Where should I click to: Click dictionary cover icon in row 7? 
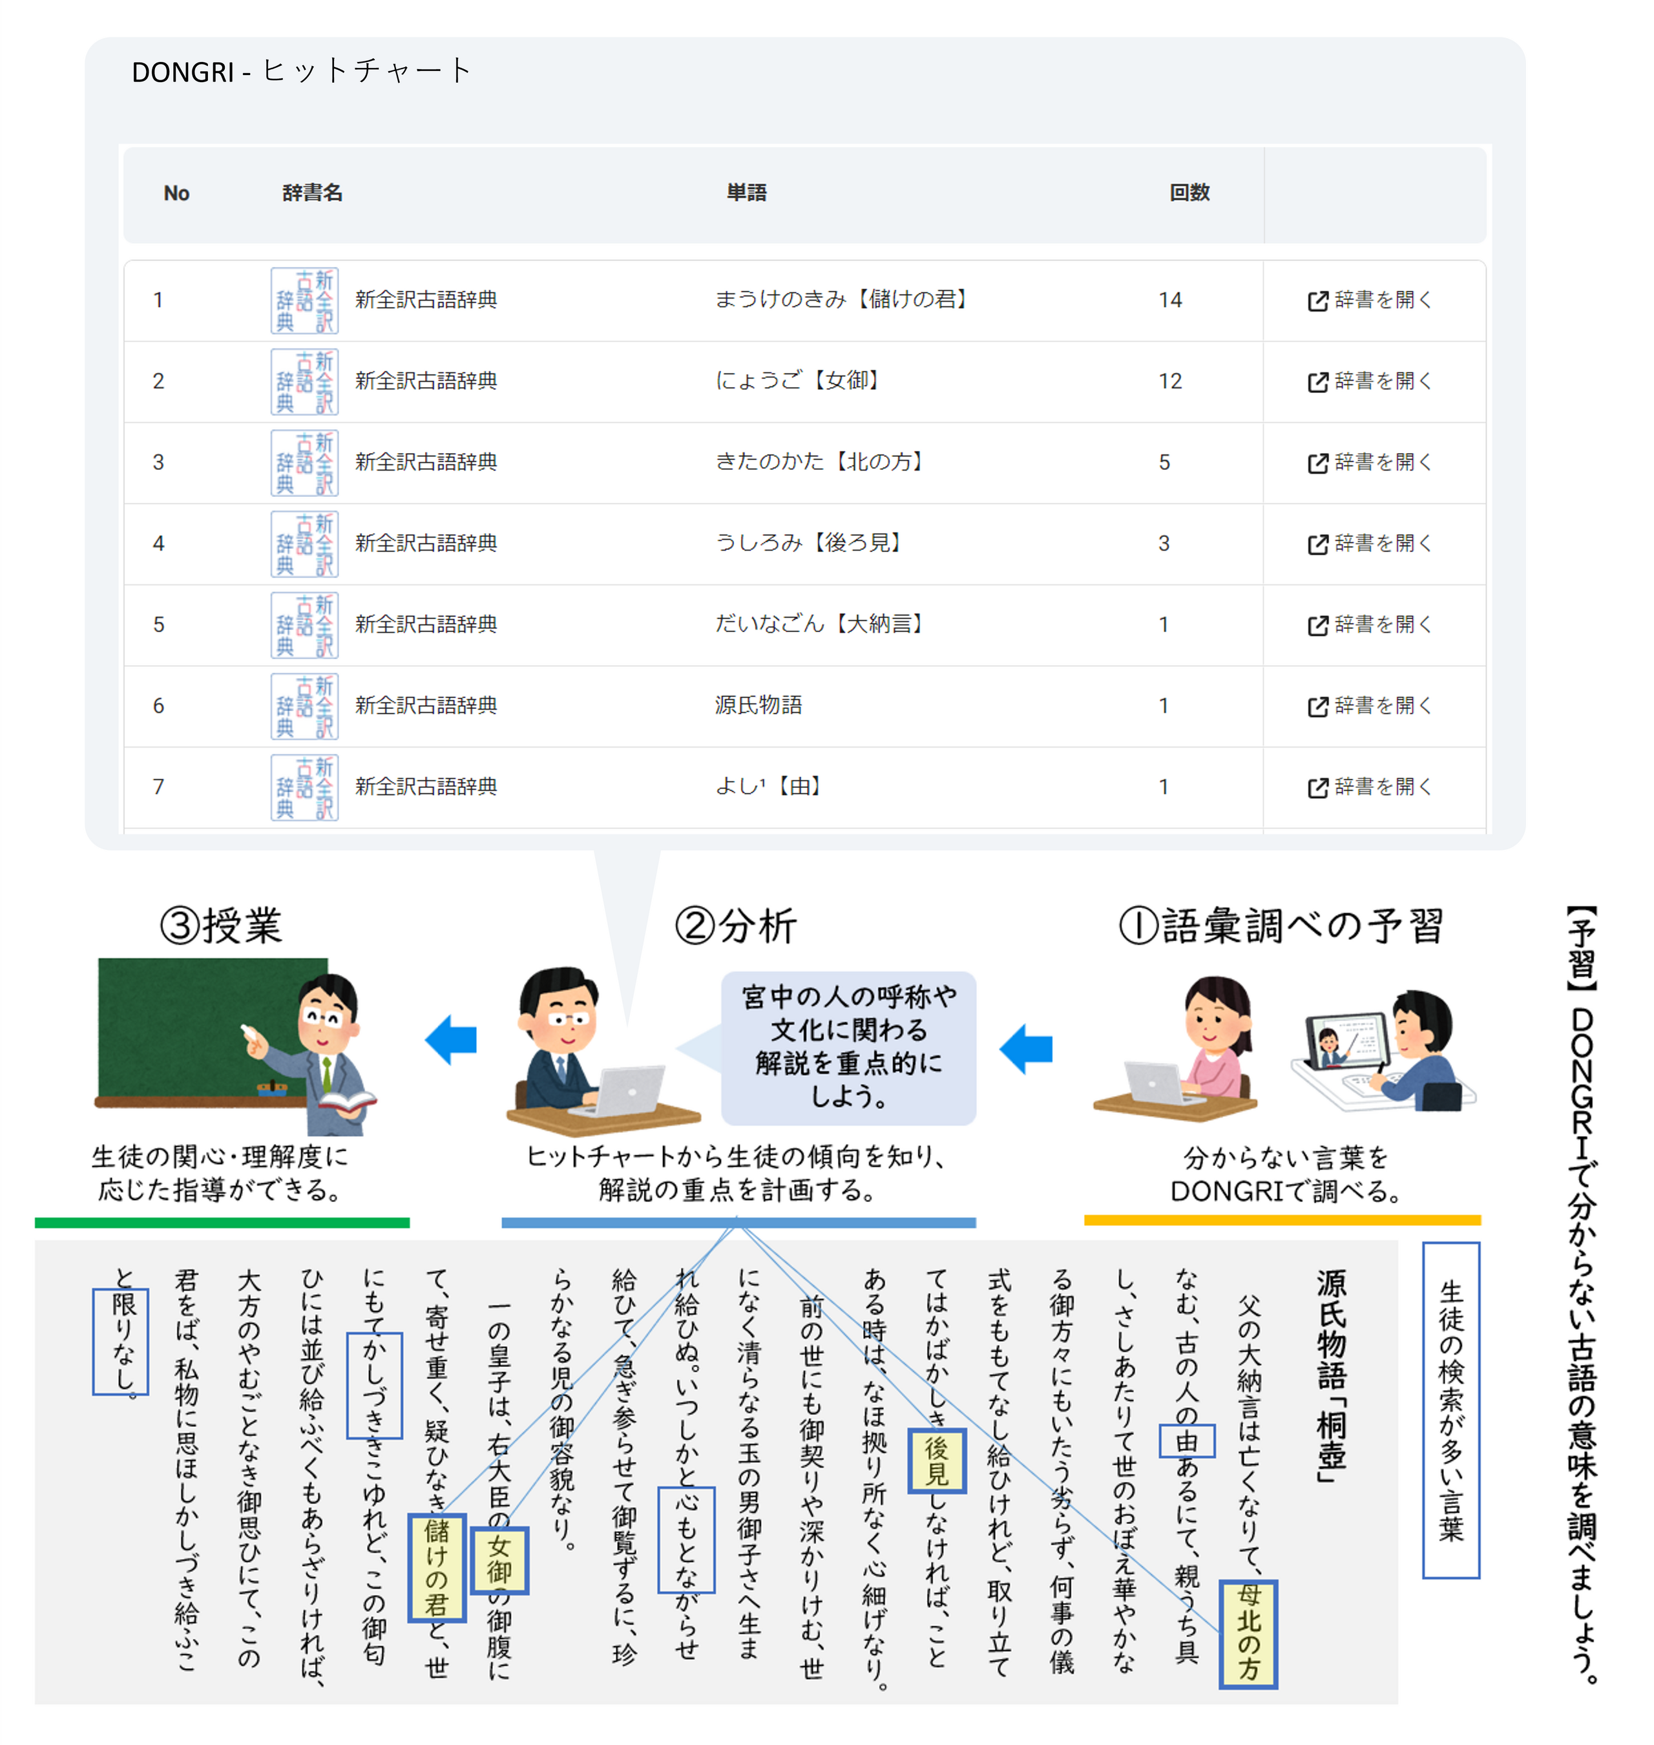(304, 787)
